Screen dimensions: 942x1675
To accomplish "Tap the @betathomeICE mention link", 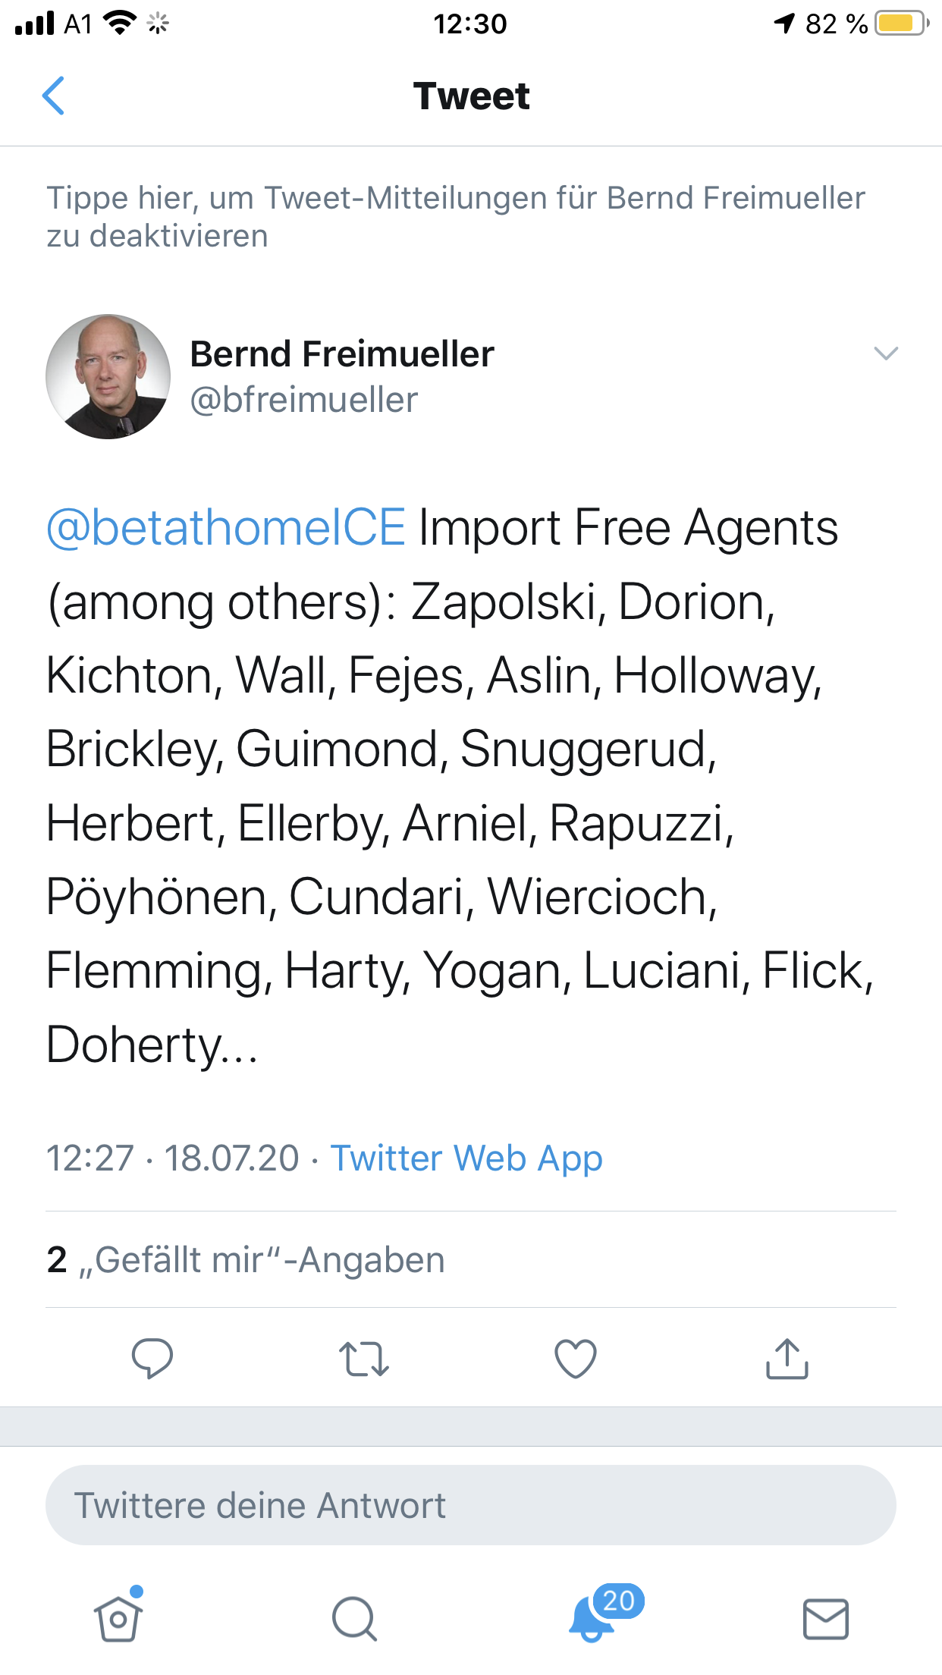I will pos(226,528).
